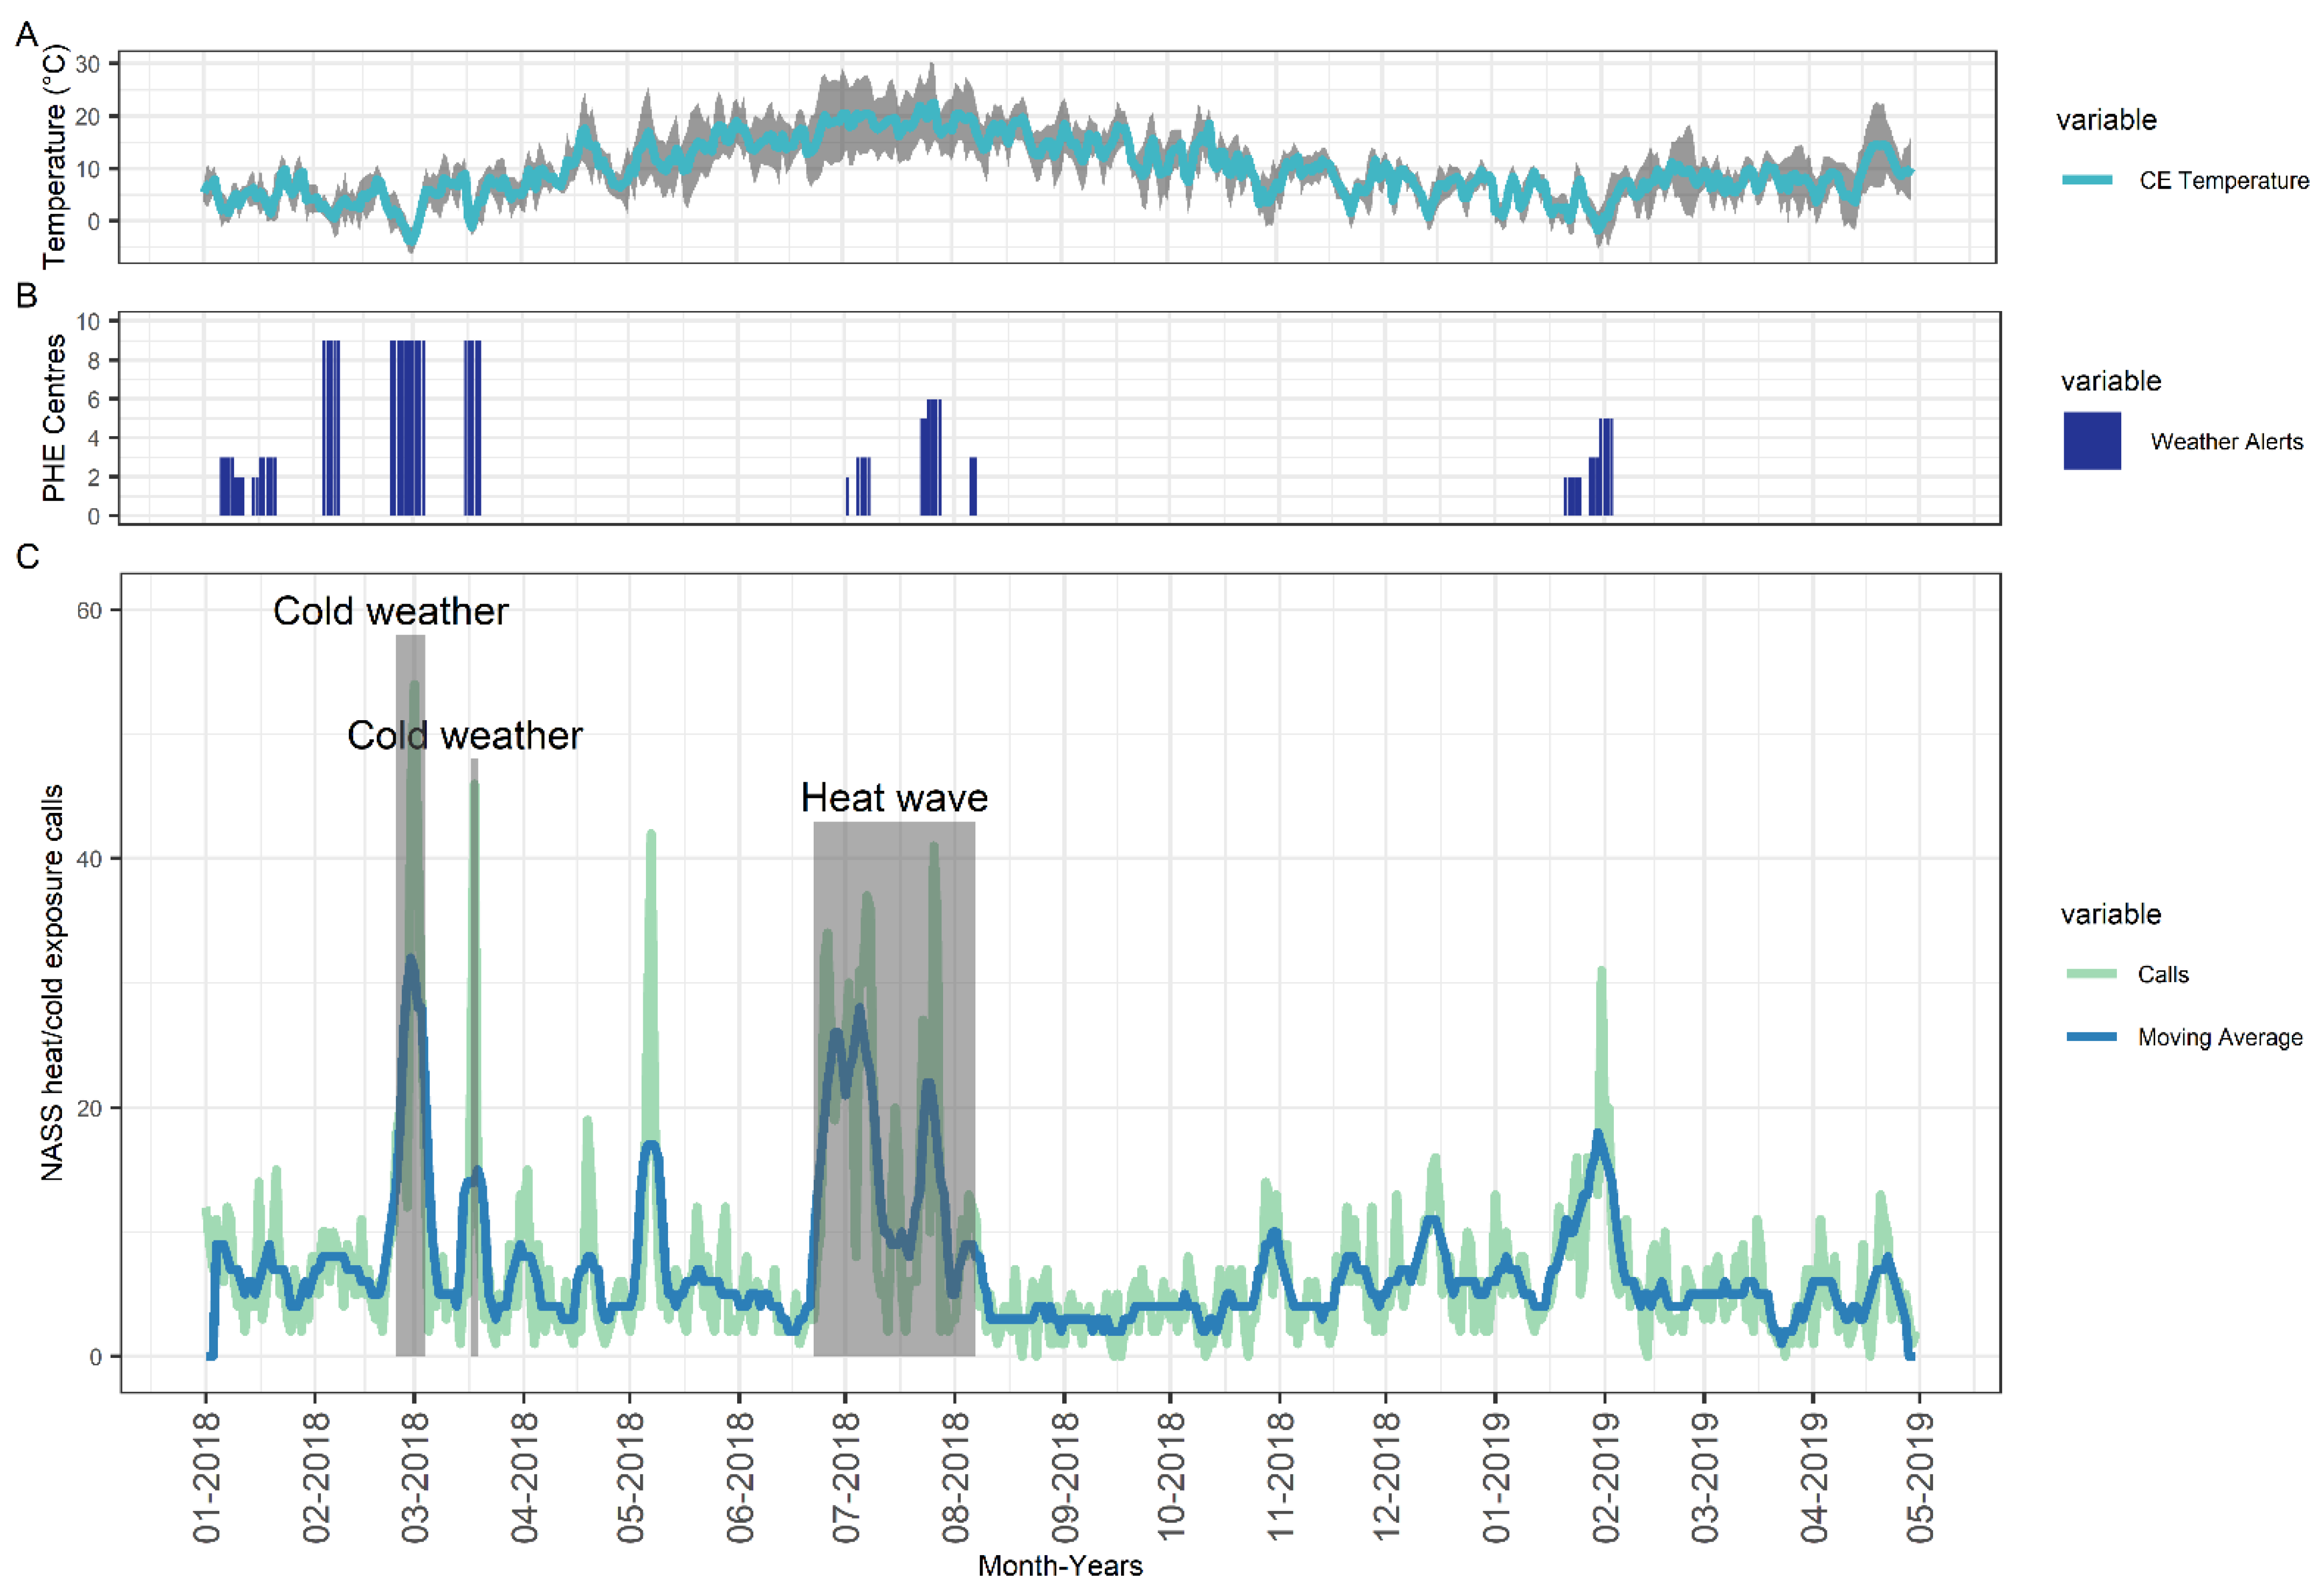This screenshot has width=2324, height=1594.
Task: Click the panel A letter label
Action: pos(27,35)
